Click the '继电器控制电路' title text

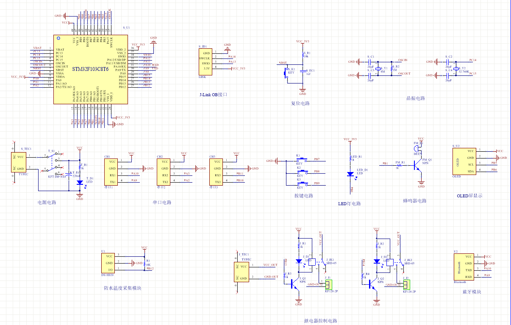click(320, 321)
